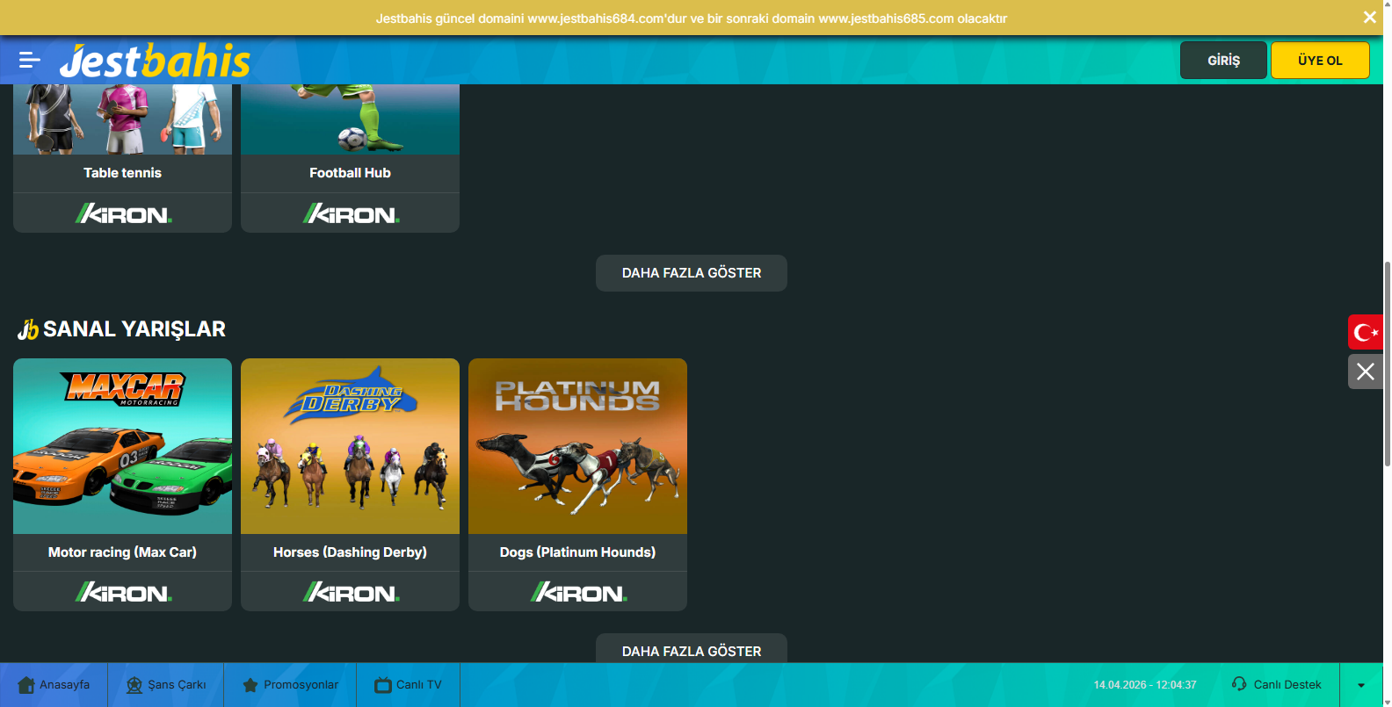Viewport: 1392px width, 707px height.
Task: Open Canlı TV from the bottom bar
Action: [409, 685]
